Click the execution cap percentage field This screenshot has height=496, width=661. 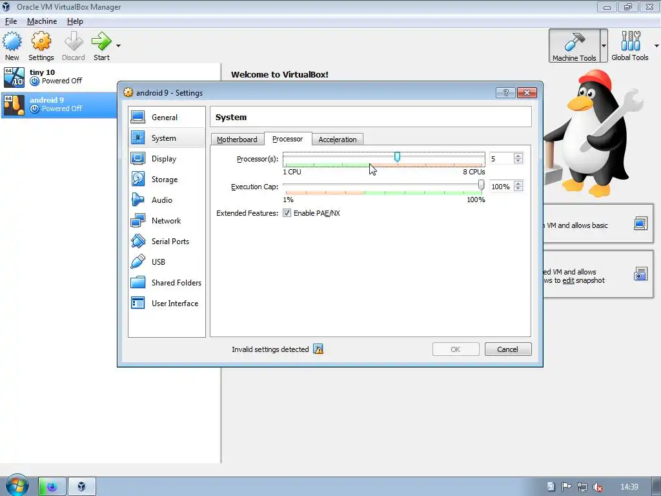(x=501, y=187)
